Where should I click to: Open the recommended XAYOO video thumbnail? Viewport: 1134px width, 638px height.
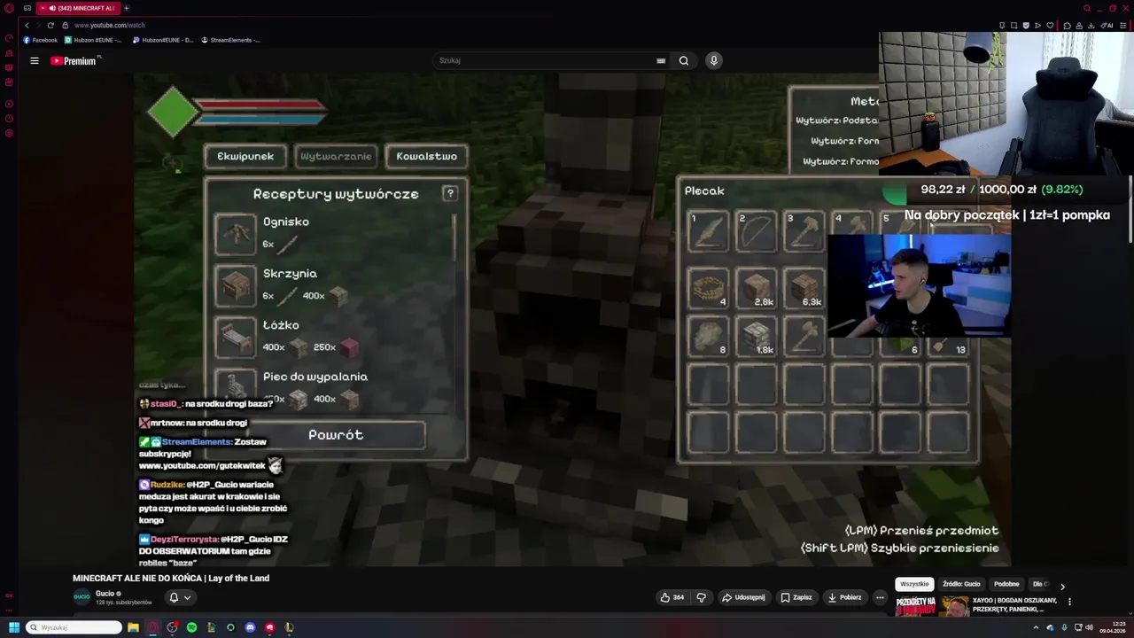[932, 606]
